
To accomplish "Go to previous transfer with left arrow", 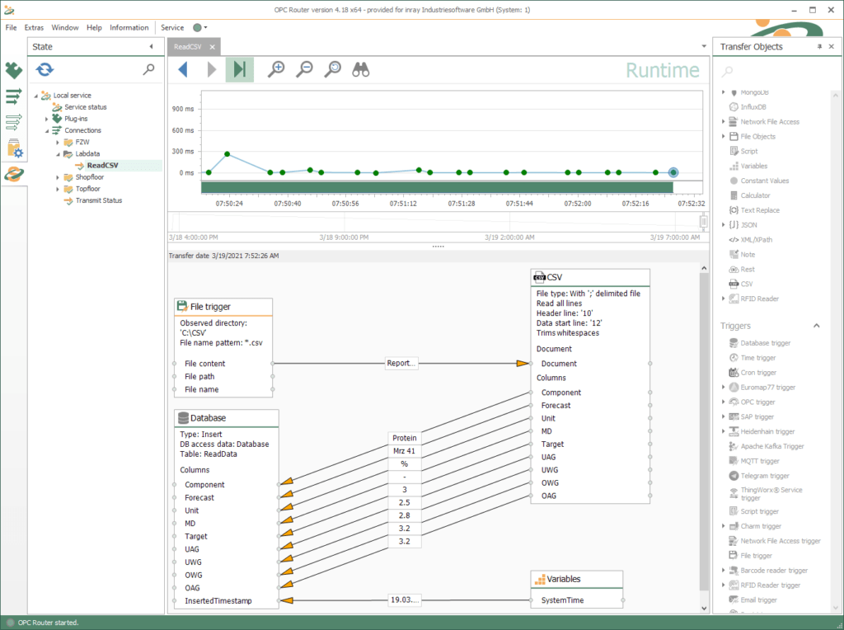I will tap(183, 70).
